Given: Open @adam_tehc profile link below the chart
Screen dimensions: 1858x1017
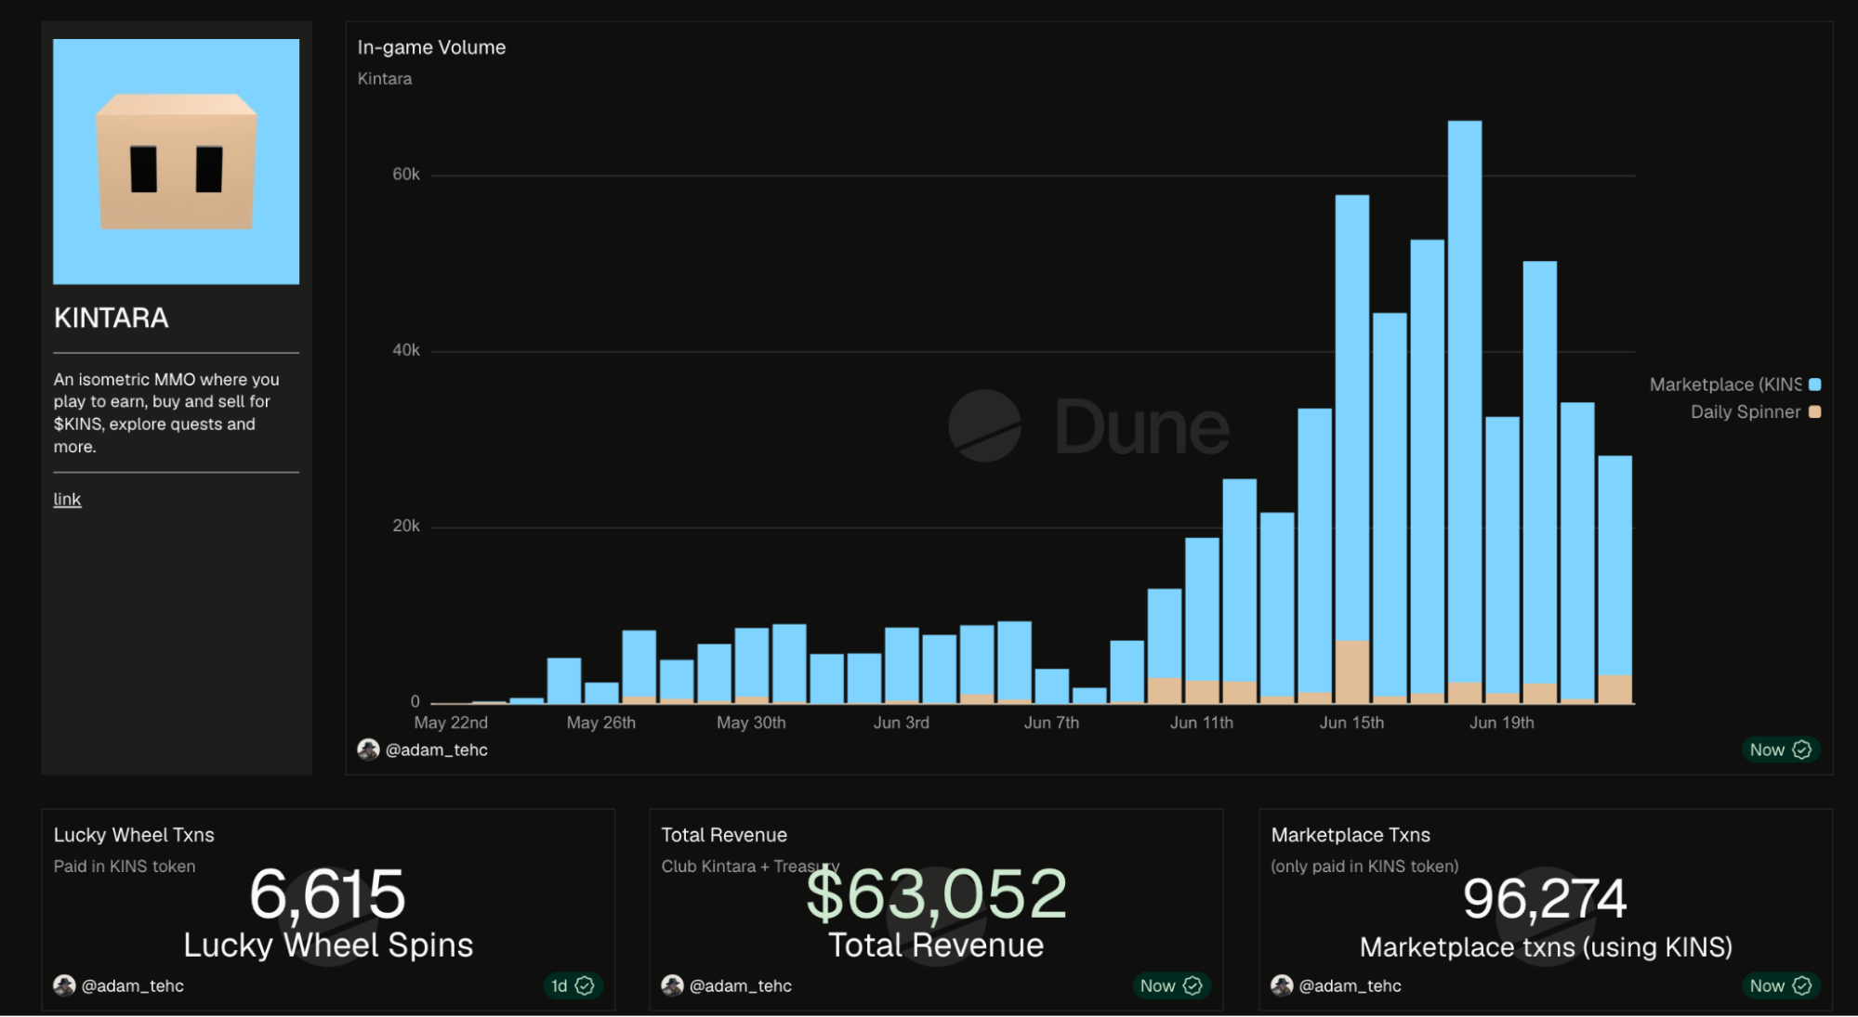Looking at the screenshot, I should click(436, 750).
